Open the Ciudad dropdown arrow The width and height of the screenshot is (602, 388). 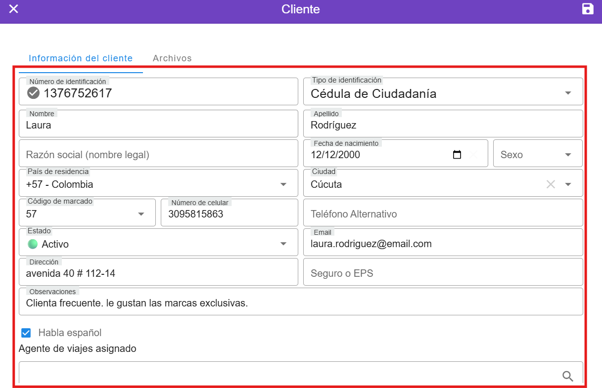568,184
